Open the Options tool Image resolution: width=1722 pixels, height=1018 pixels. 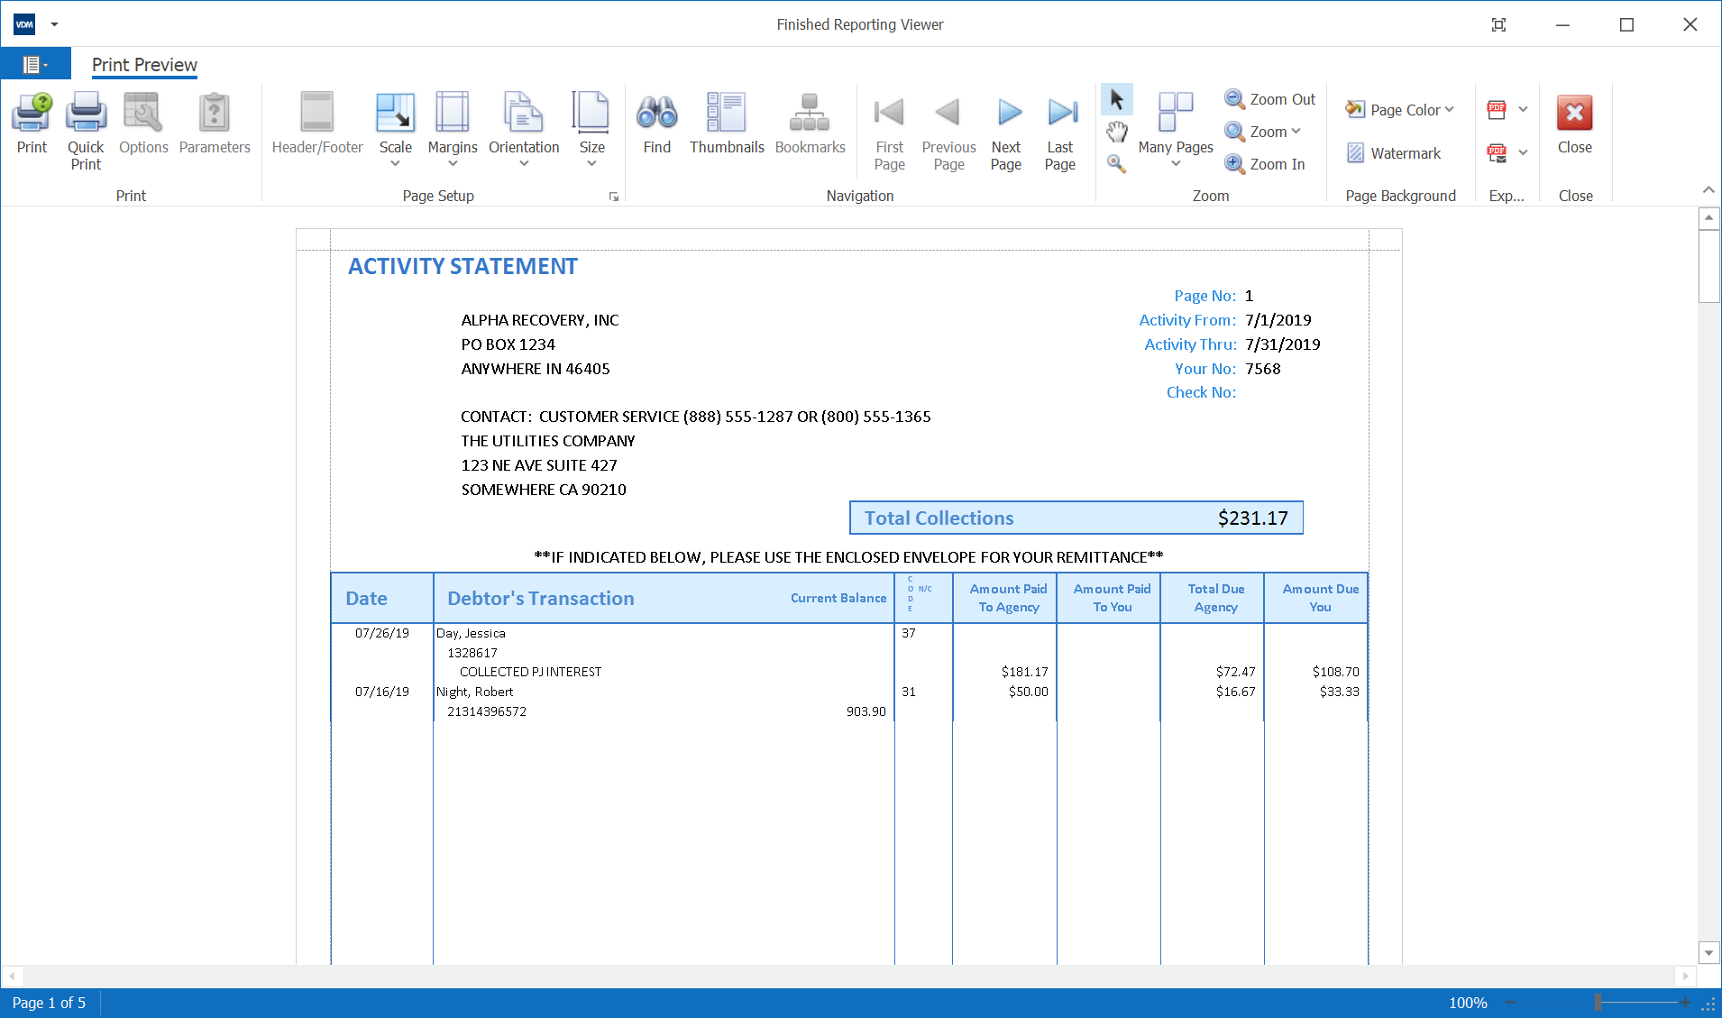pyautogui.click(x=143, y=124)
